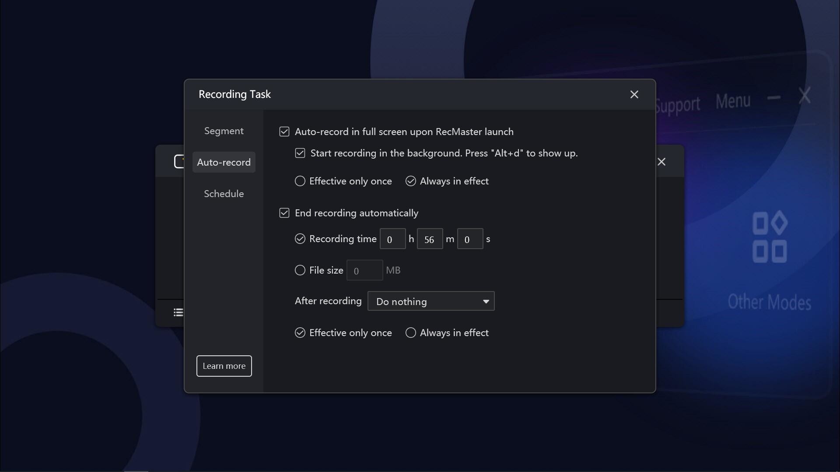840x472 pixels.
Task: Uncheck Auto-record in full screen option
Action: click(284, 132)
